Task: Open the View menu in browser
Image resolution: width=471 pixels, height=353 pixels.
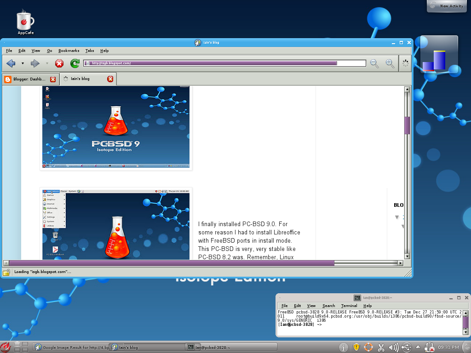Action: point(36,51)
